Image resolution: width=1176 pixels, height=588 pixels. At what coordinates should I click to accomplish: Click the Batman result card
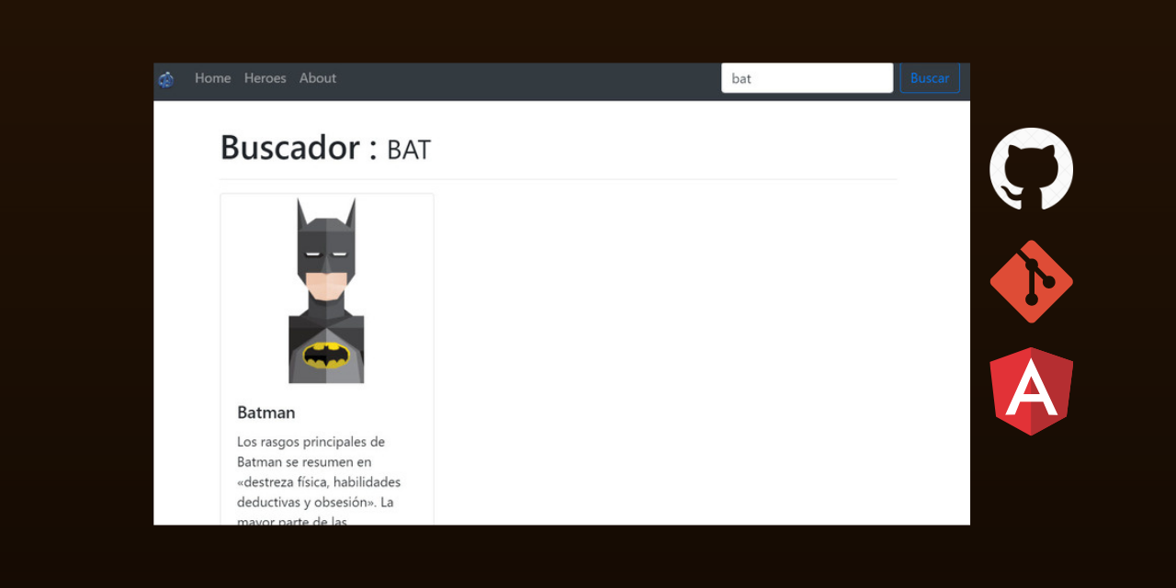coord(327,358)
